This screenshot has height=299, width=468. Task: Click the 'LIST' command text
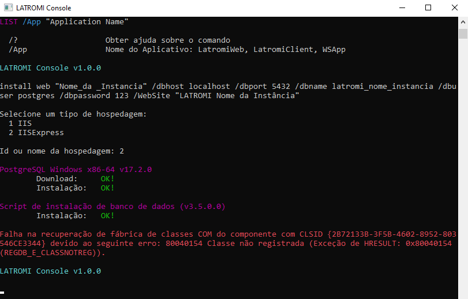pyautogui.click(x=9, y=22)
